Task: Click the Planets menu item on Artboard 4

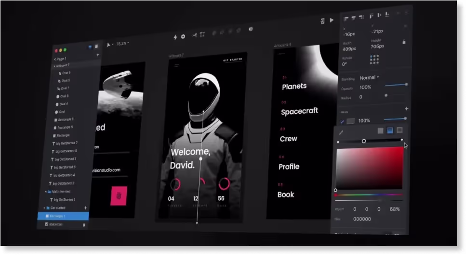Action: 294,86
